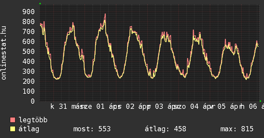
Task: Click the red legtöbb legend swatch
Action: 13,120
